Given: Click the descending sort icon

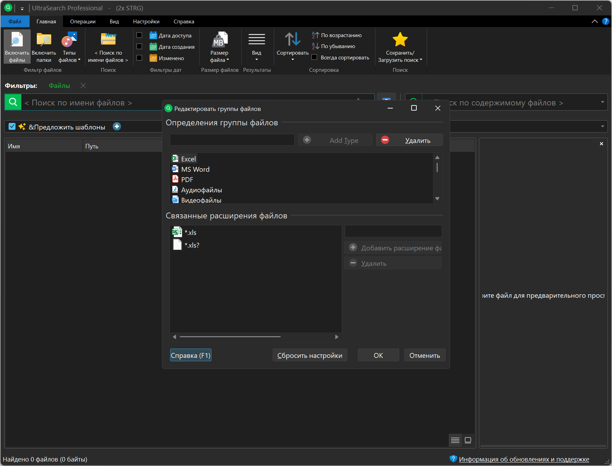Looking at the screenshot, I should [315, 46].
